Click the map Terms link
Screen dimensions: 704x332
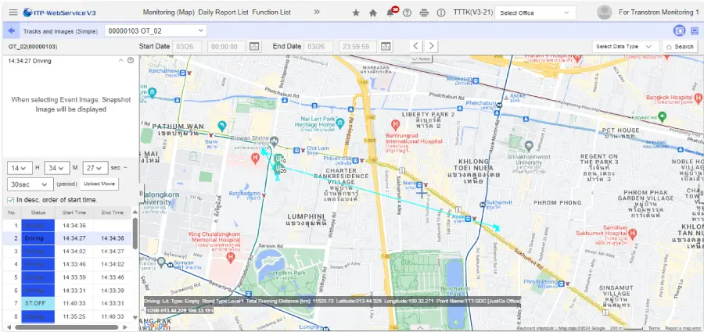[654, 328]
